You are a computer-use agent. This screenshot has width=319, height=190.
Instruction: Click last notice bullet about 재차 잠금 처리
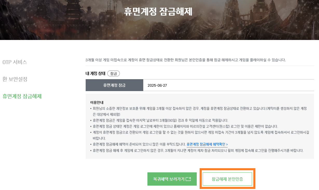click(197, 151)
